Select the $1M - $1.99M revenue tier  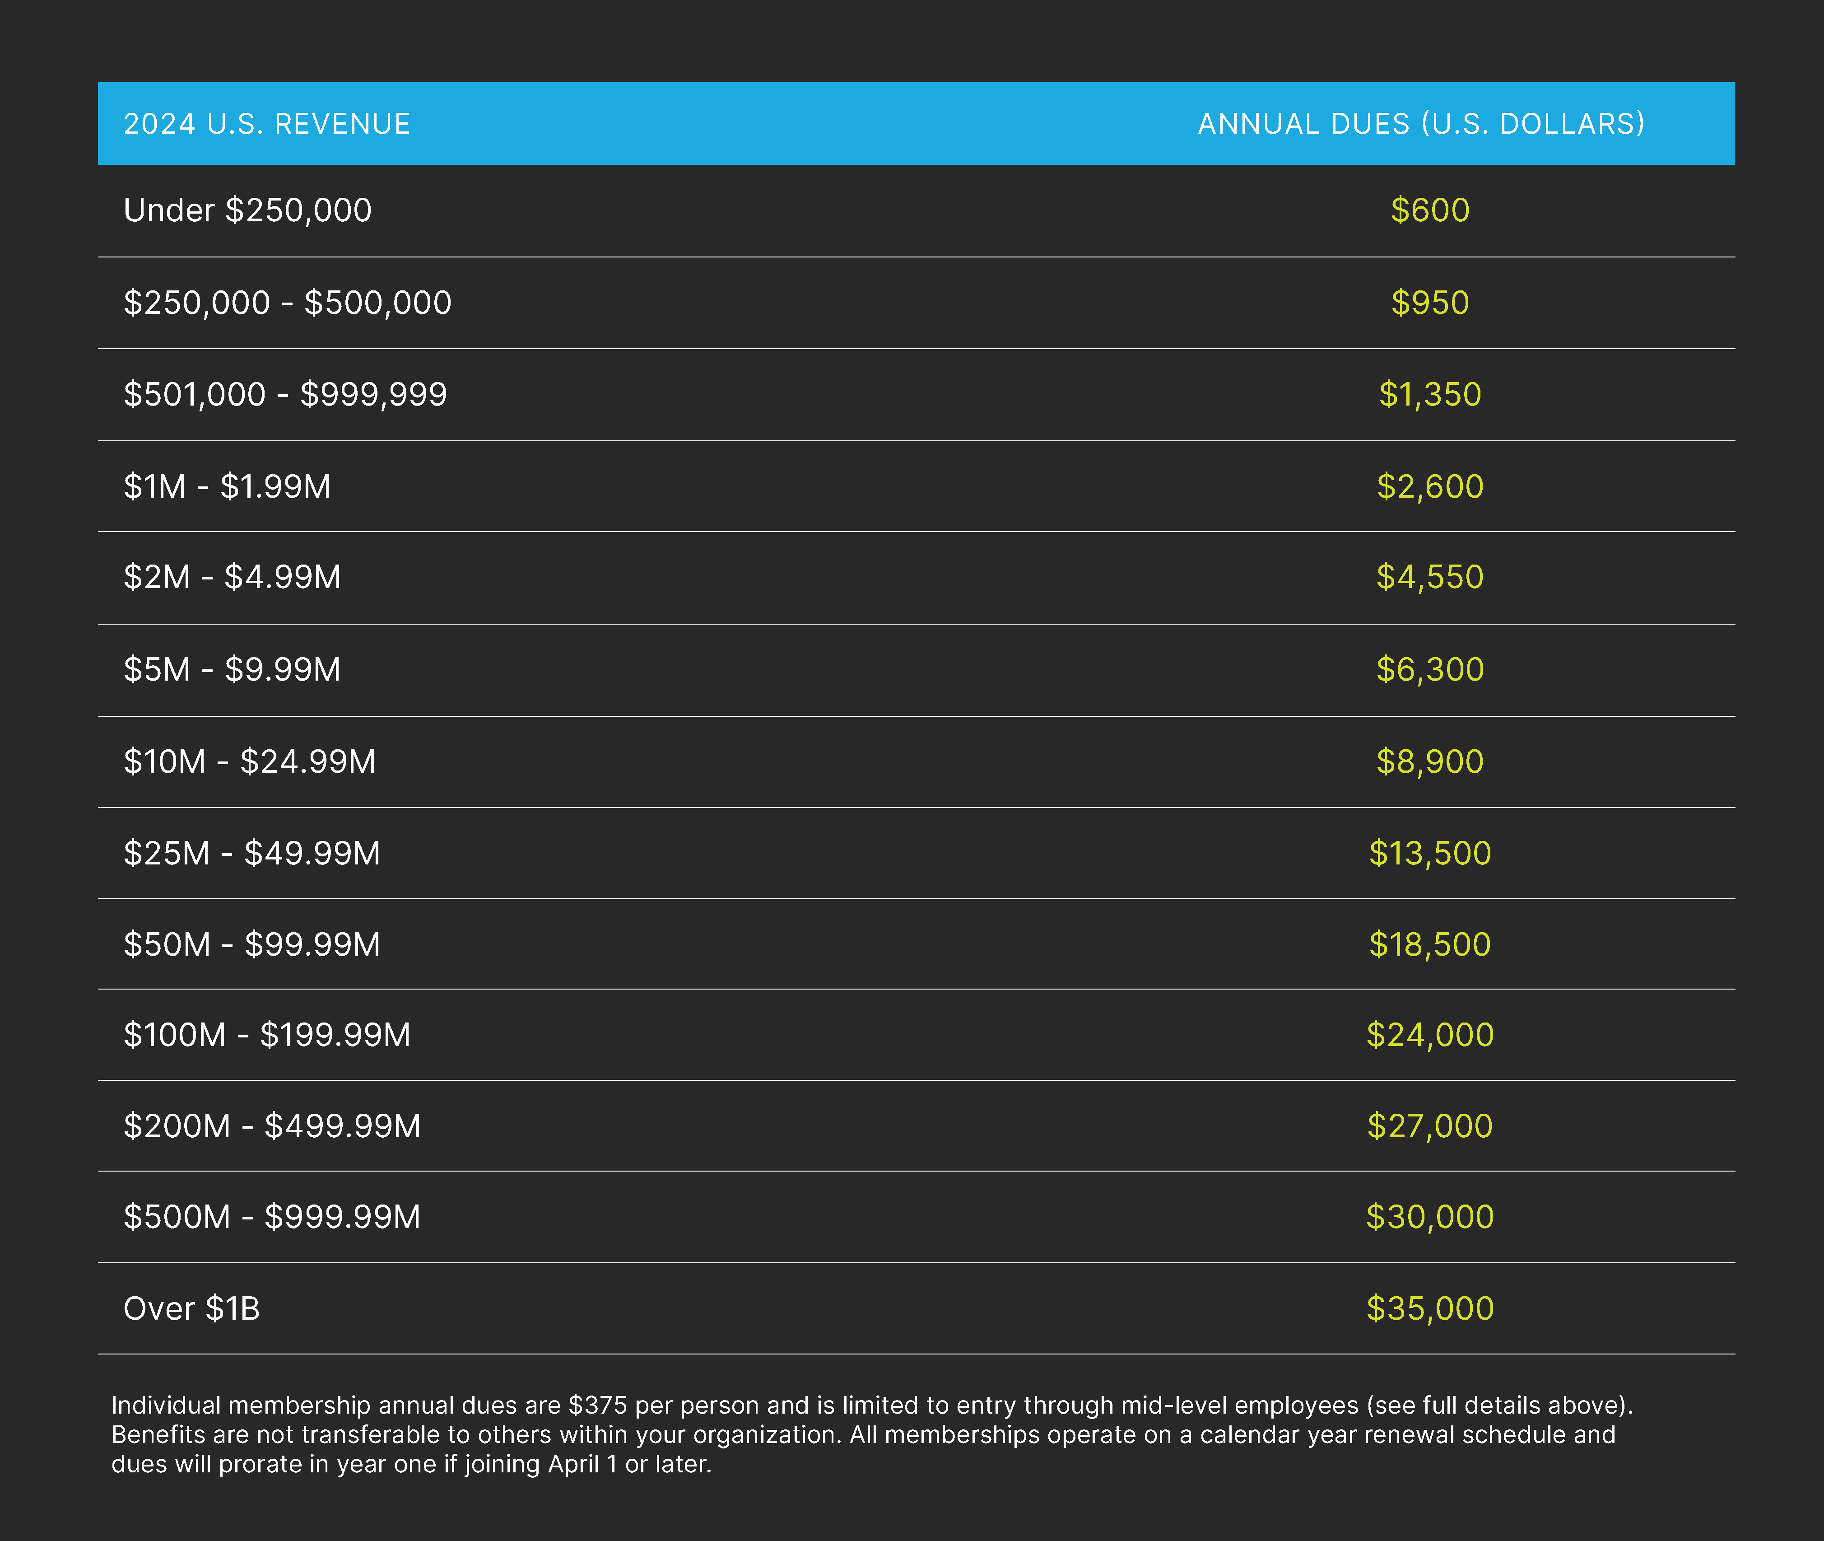916,486
